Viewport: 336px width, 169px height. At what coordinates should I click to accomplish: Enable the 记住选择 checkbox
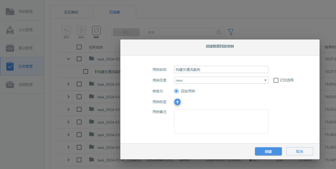coord(276,80)
